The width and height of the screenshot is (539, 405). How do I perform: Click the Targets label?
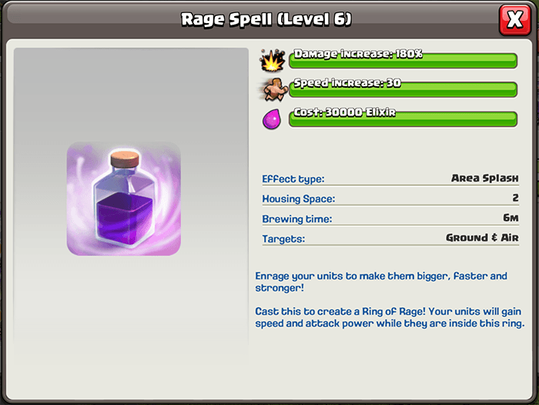(283, 239)
